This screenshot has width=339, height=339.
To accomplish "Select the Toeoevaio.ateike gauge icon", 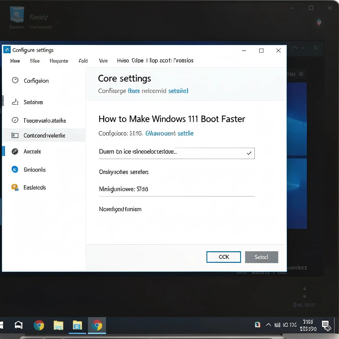I will tap(15, 120).
